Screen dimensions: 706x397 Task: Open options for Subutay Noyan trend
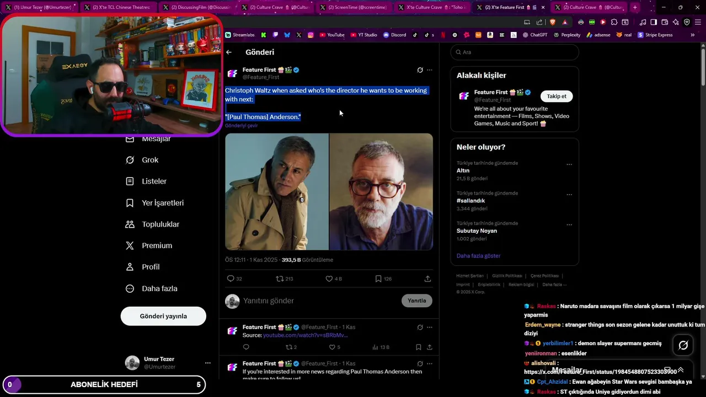coord(569,225)
